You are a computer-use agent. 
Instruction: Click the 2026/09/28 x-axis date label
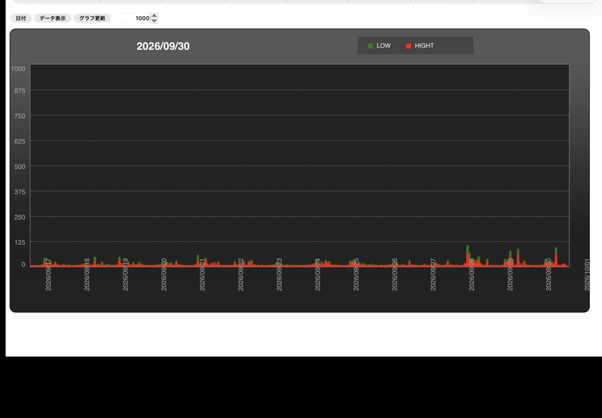click(472, 275)
